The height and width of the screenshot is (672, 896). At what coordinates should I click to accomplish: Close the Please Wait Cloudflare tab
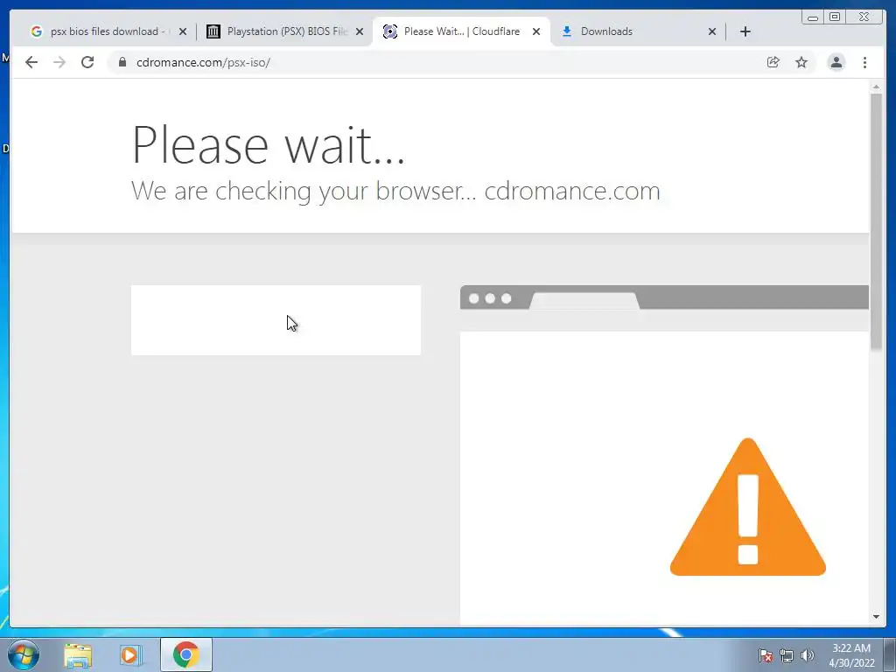536,31
